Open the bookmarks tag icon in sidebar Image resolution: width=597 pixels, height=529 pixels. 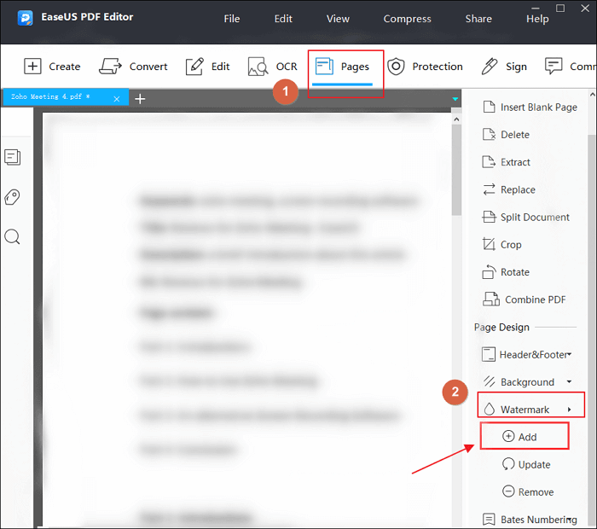click(12, 197)
